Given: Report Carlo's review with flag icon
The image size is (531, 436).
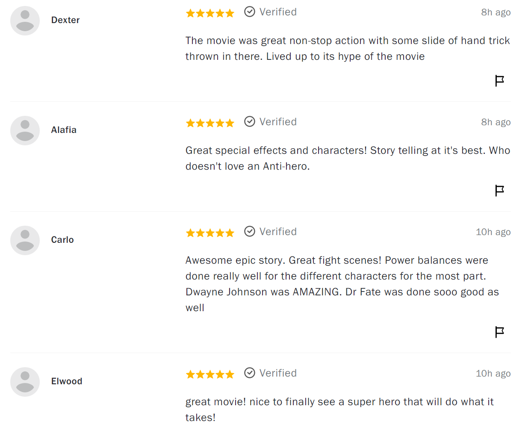Looking at the screenshot, I should click(x=499, y=332).
